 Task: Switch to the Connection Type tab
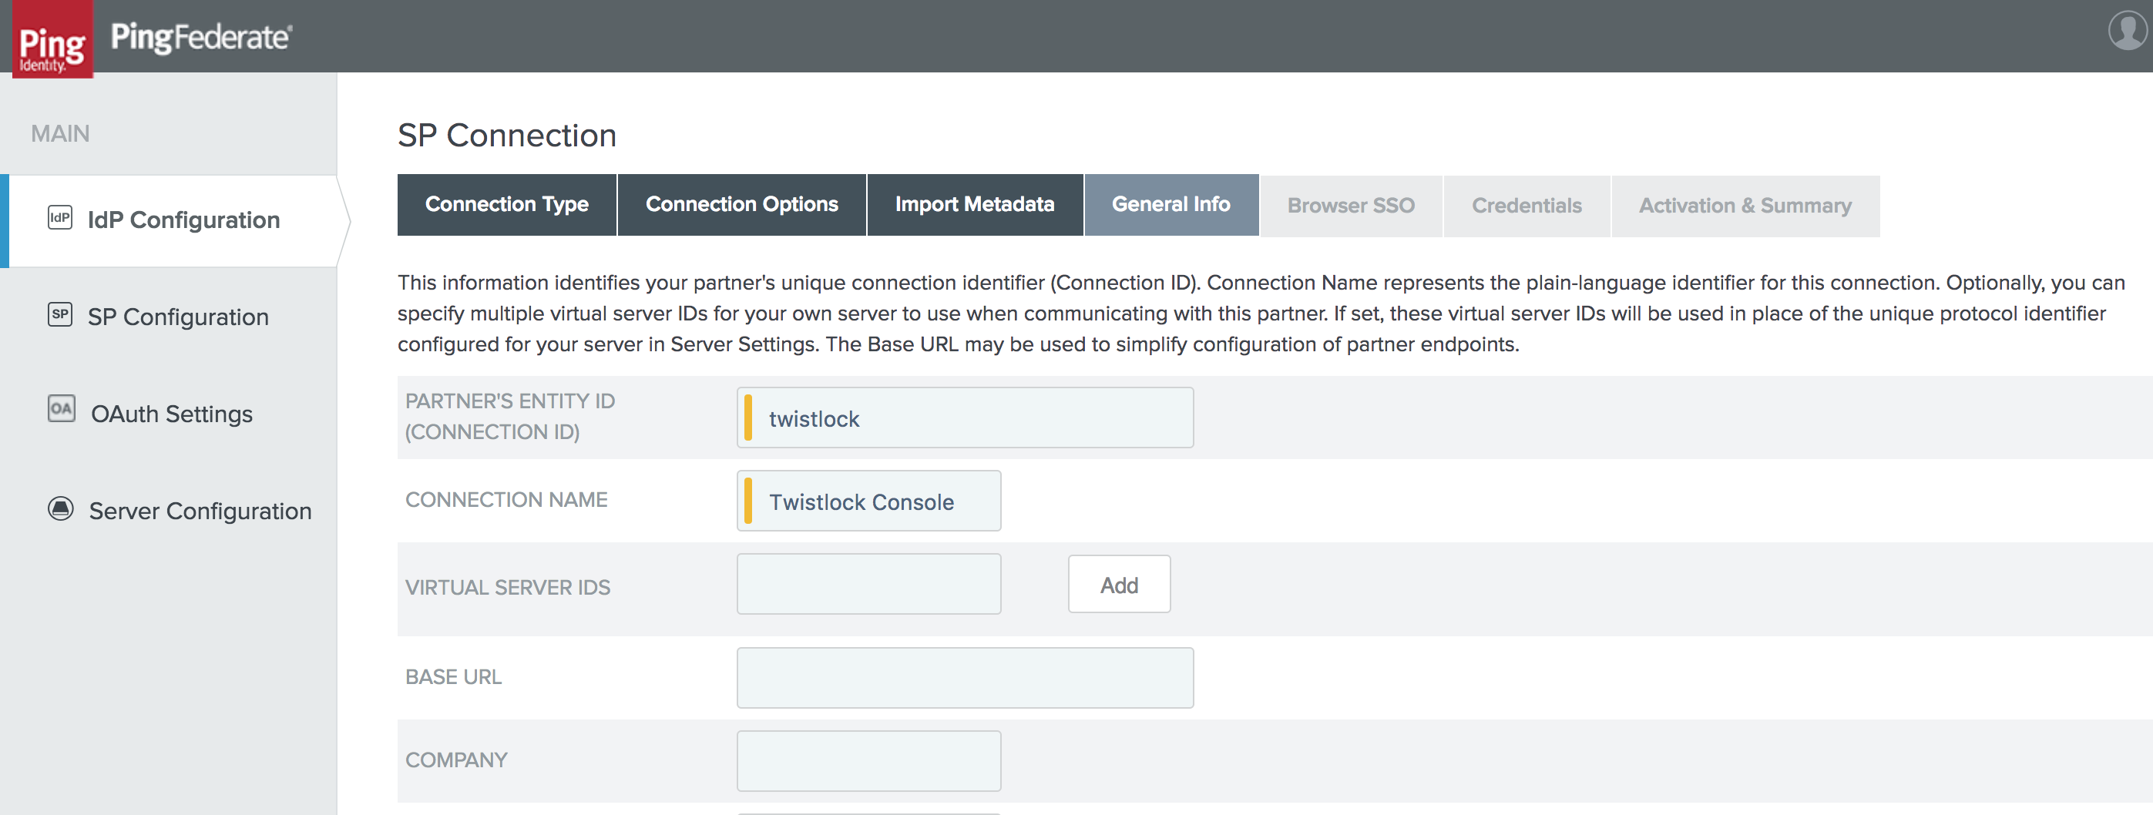pyautogui.click(x=506, y=205)
